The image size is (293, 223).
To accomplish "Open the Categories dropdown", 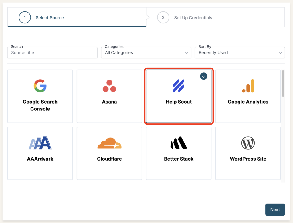I will click(x=146, y=53).
